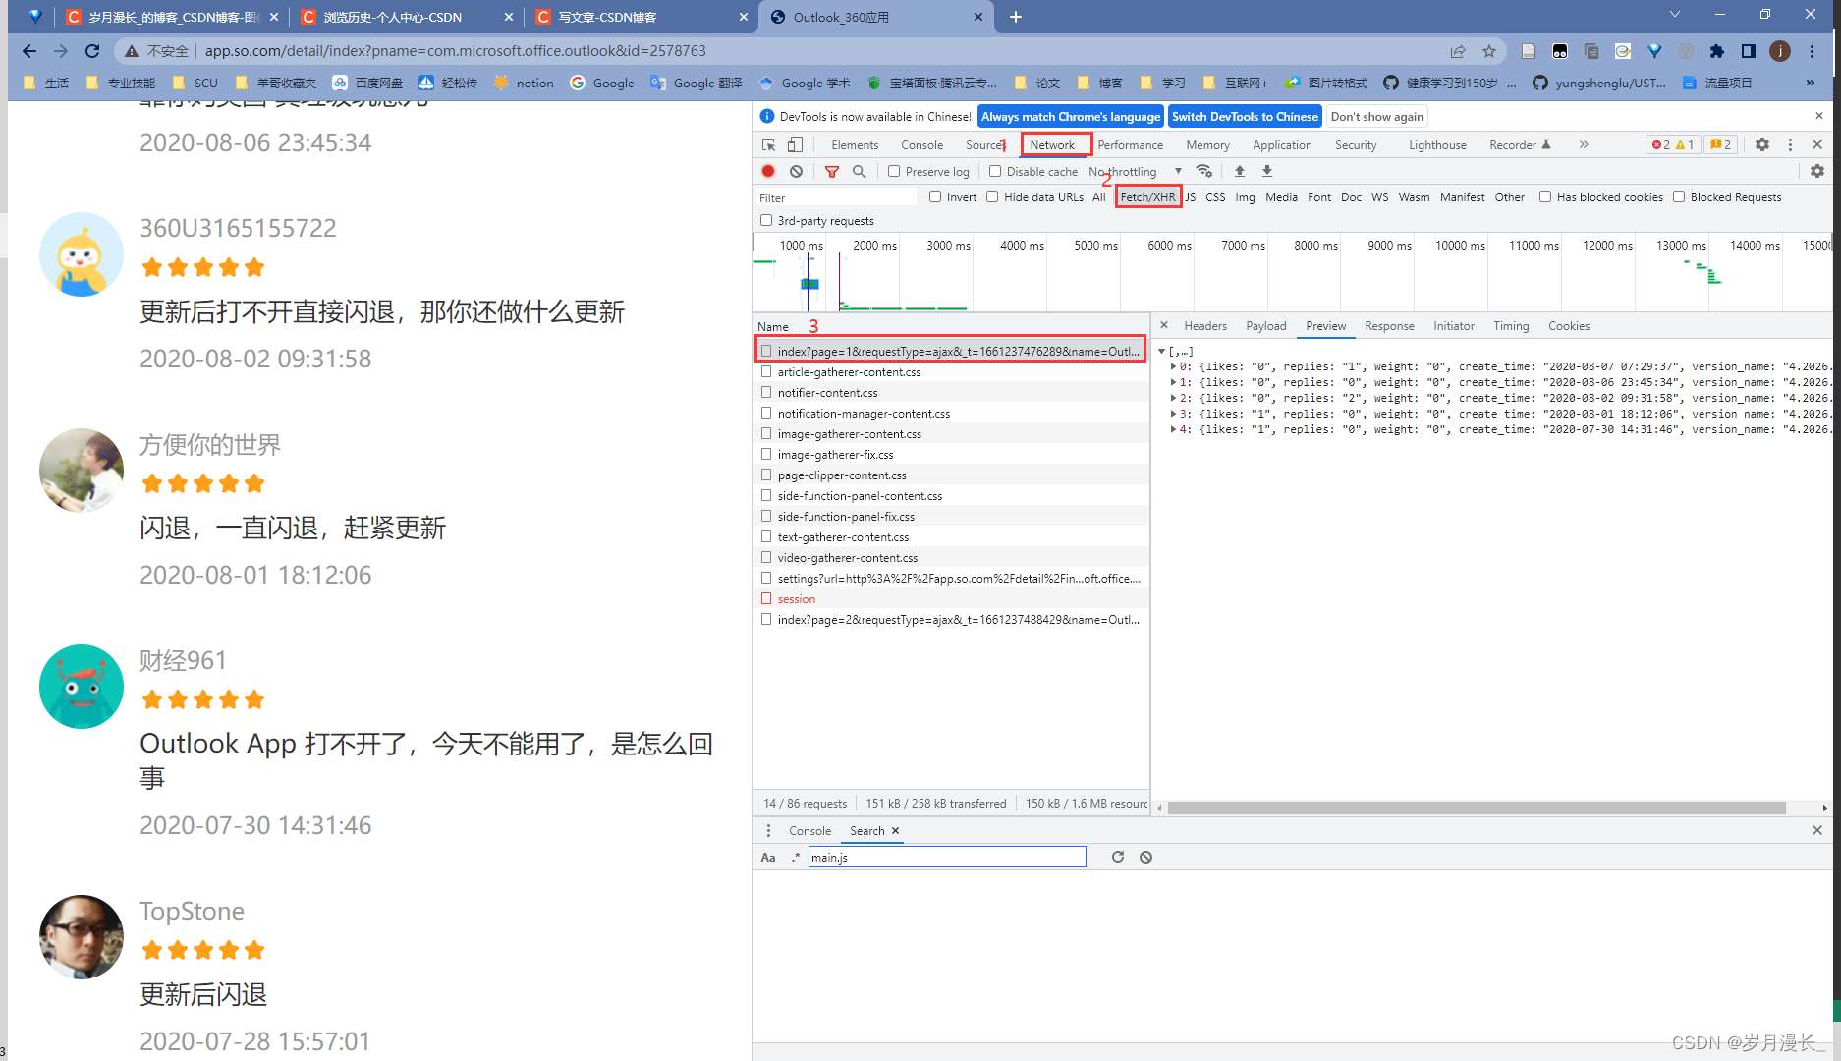Toggle the device toolbar icon

[x=795, y=144]
